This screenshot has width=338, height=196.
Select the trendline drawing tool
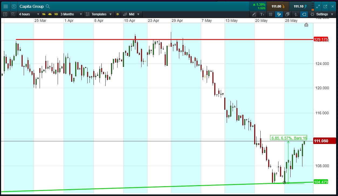(x=254, y=14)
